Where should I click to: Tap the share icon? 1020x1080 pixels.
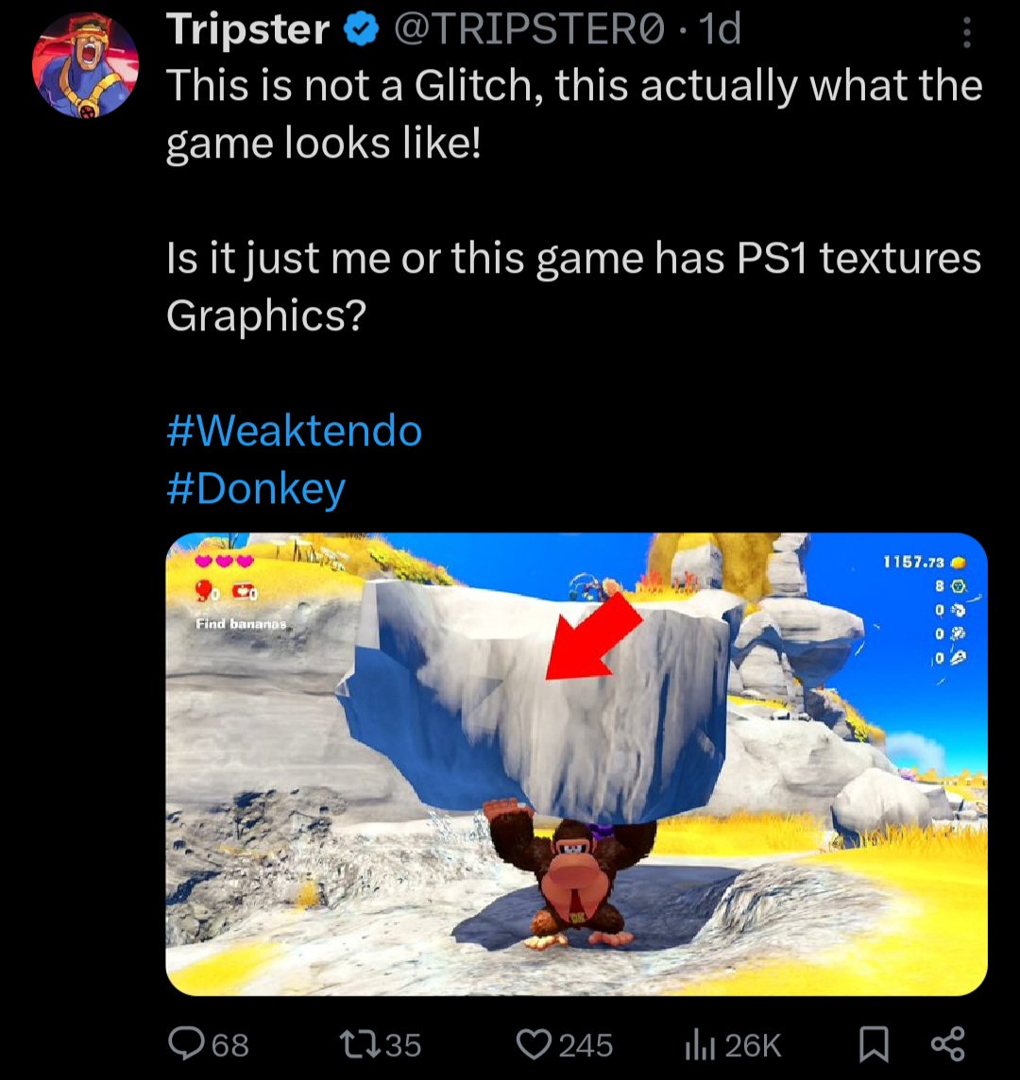(947, 1044)
